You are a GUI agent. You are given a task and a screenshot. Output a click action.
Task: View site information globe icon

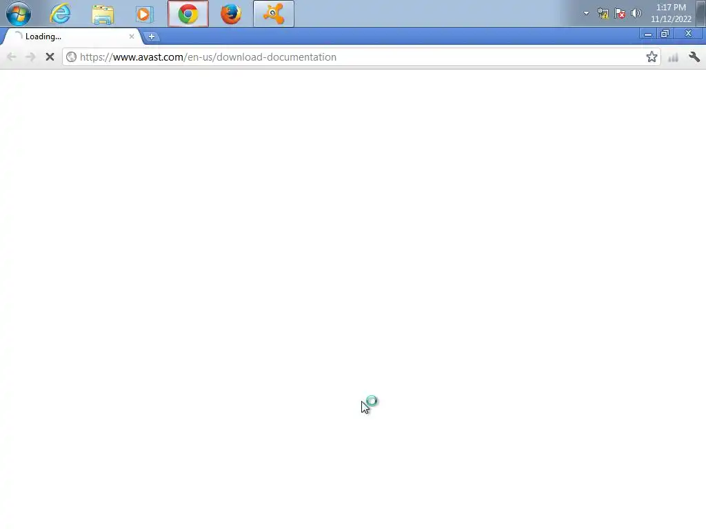click(71, 57)
